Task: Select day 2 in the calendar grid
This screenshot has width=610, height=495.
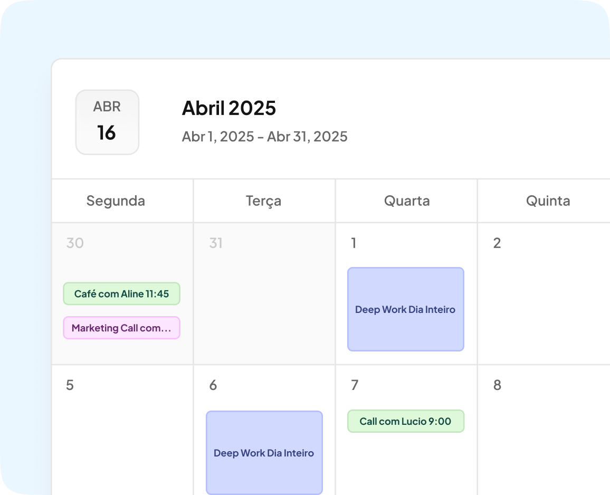Action: 497,243
